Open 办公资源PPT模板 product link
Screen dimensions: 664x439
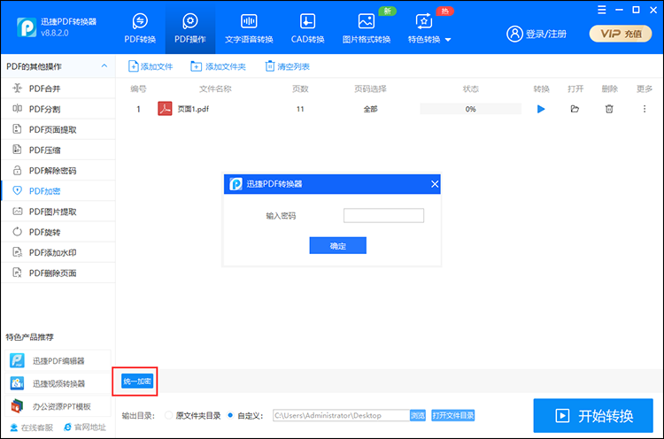click(x=58, y=406)
